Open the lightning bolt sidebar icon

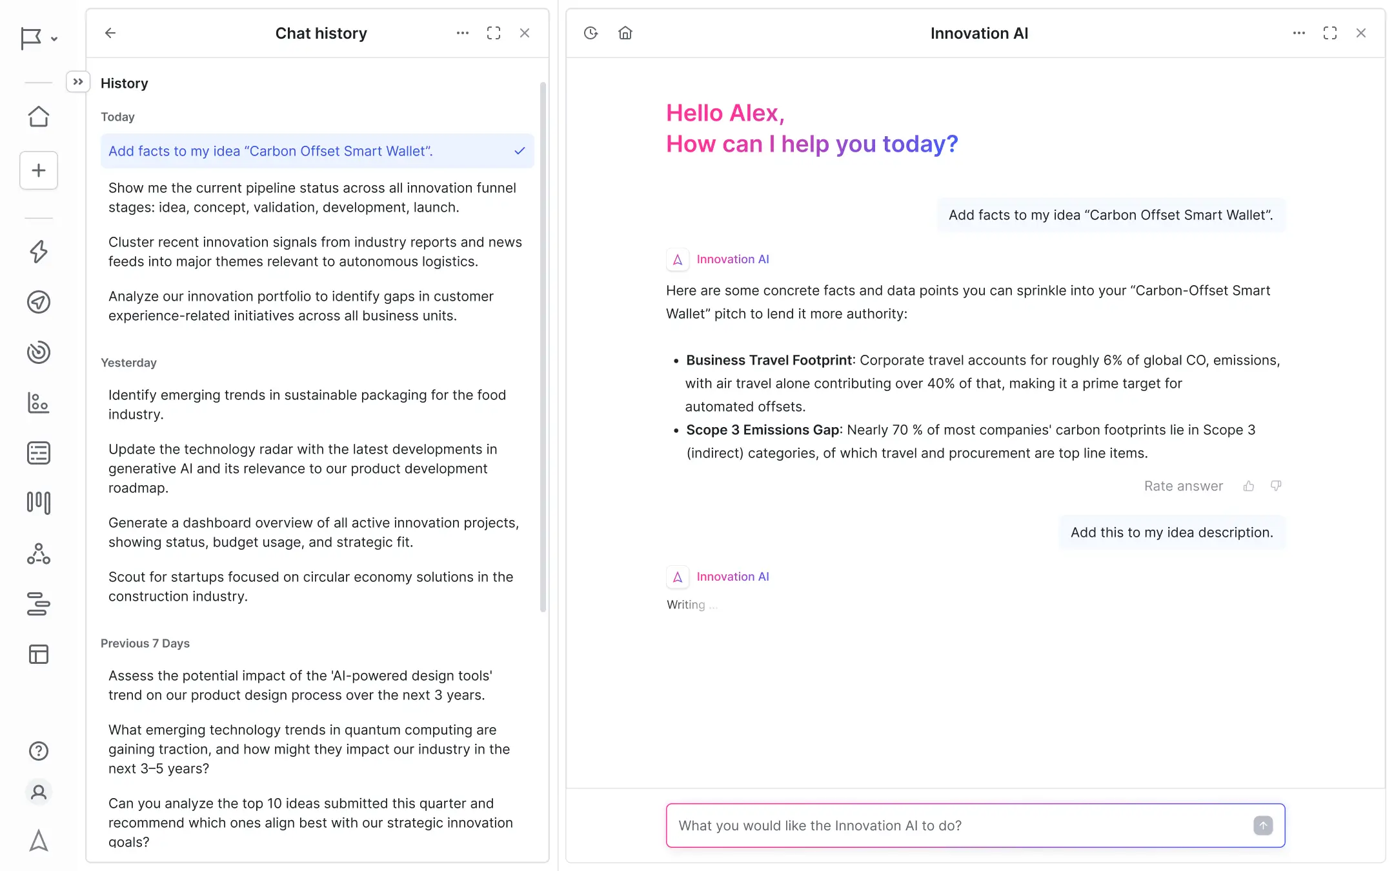click(x=39, y=251)
